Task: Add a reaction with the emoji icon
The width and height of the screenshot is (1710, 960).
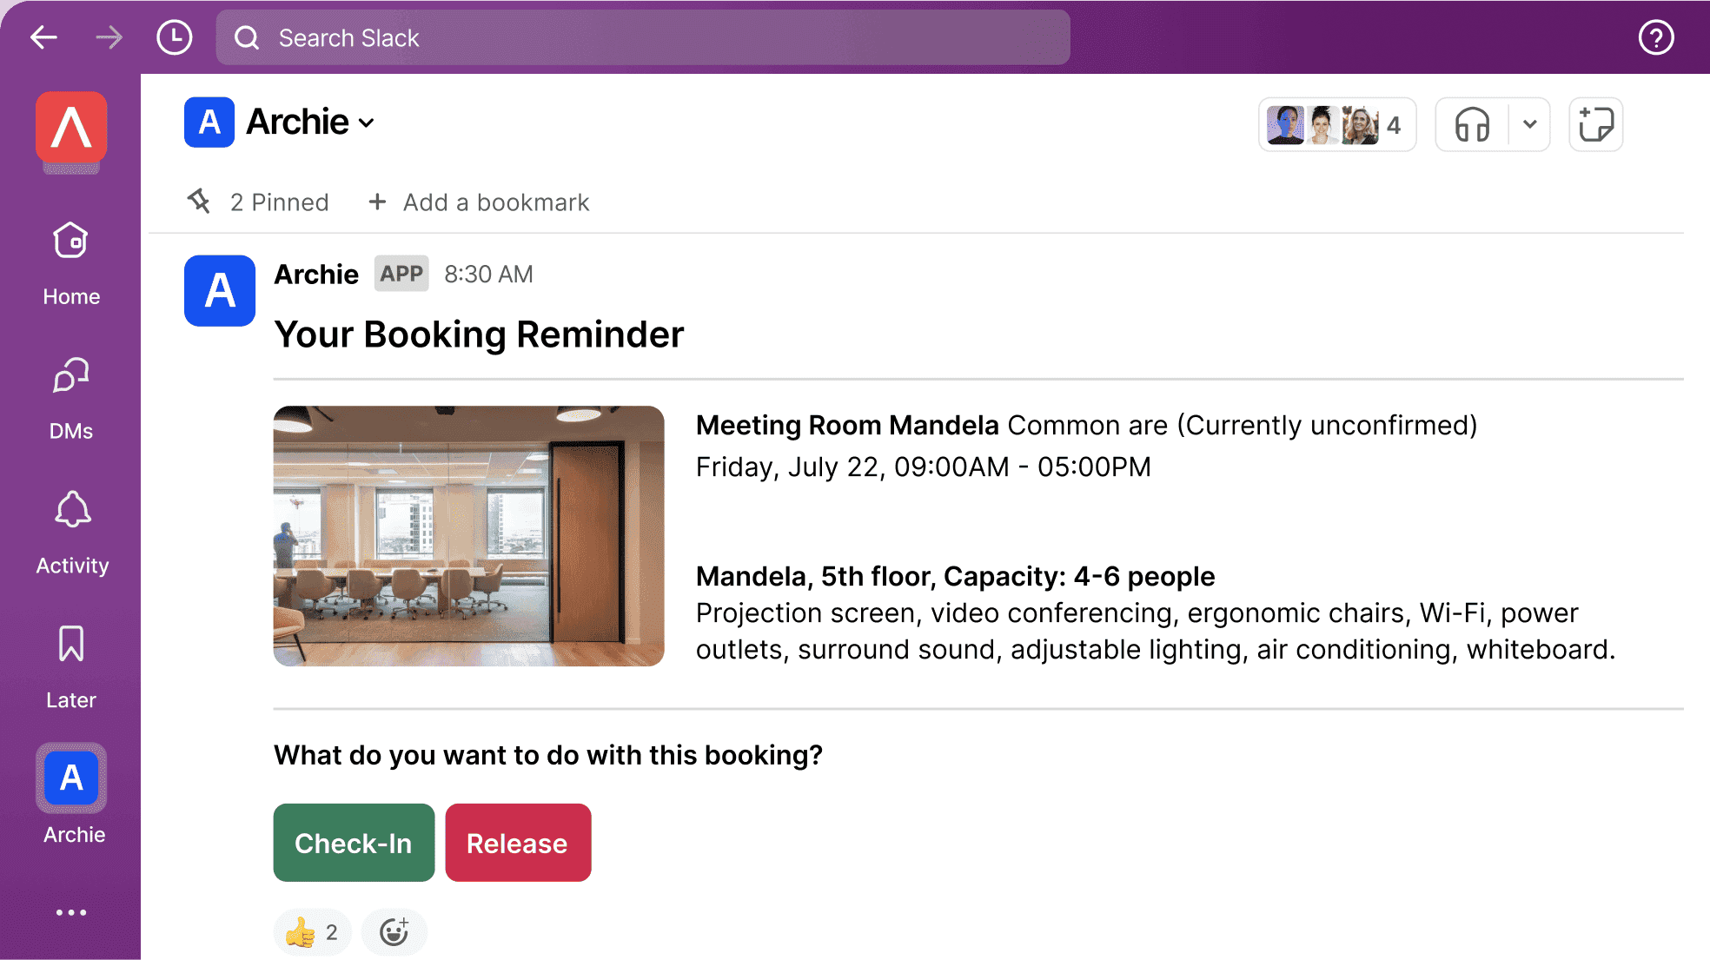Action: click(x=394, y=931)
